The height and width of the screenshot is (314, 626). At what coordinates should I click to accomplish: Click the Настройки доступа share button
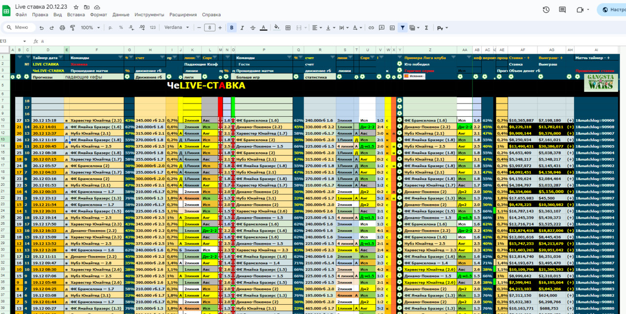(x=611, y=10)
